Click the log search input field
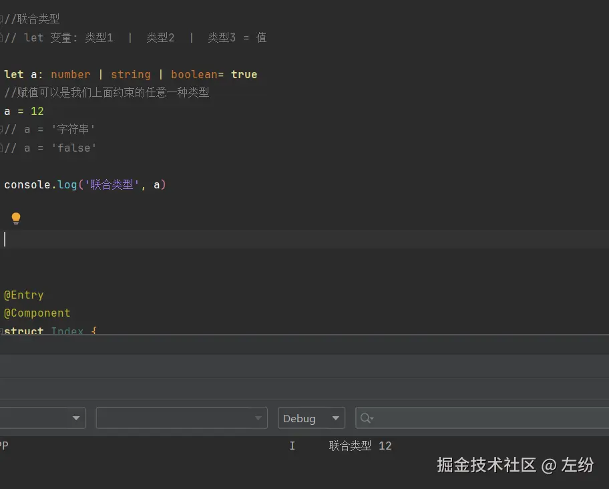 click(482, 418)
